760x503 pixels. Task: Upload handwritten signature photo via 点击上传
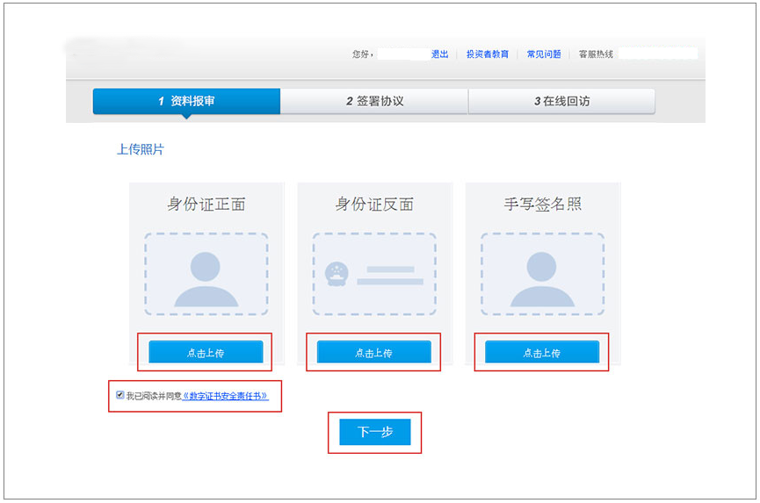pos(542,352)
